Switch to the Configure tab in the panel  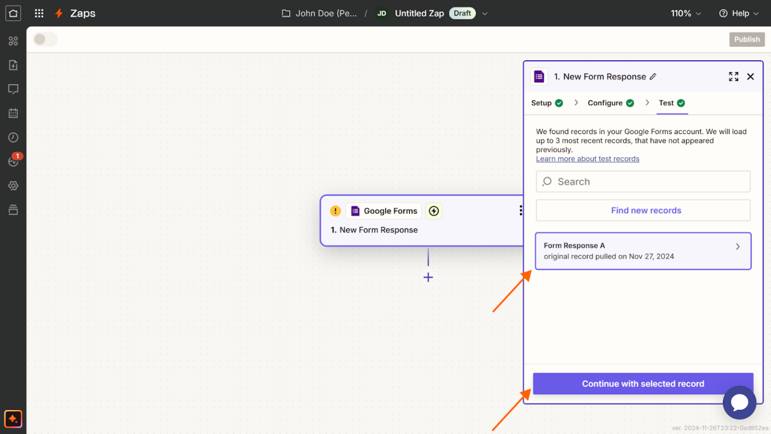(x=606, y=103)
